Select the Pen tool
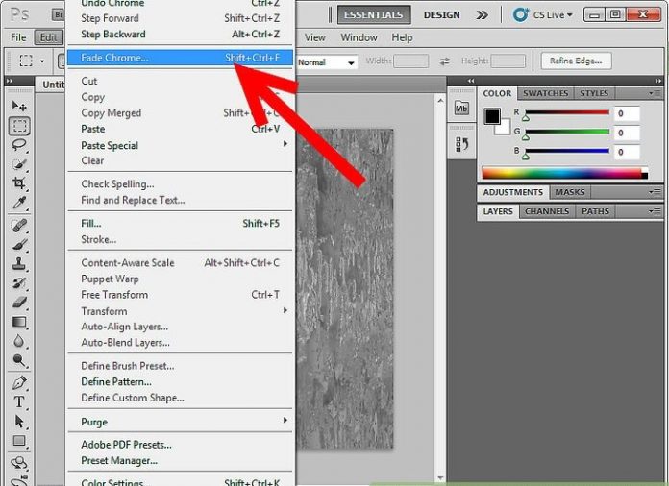669x486 pixels. pos(19,382)
